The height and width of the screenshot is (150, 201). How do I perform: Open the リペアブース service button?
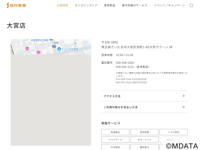(115, 139)
